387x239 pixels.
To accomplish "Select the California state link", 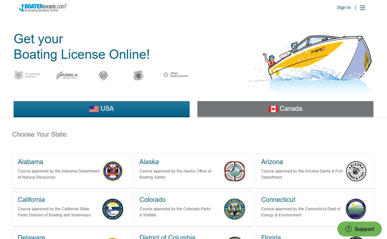I will [x=31, y=200].
